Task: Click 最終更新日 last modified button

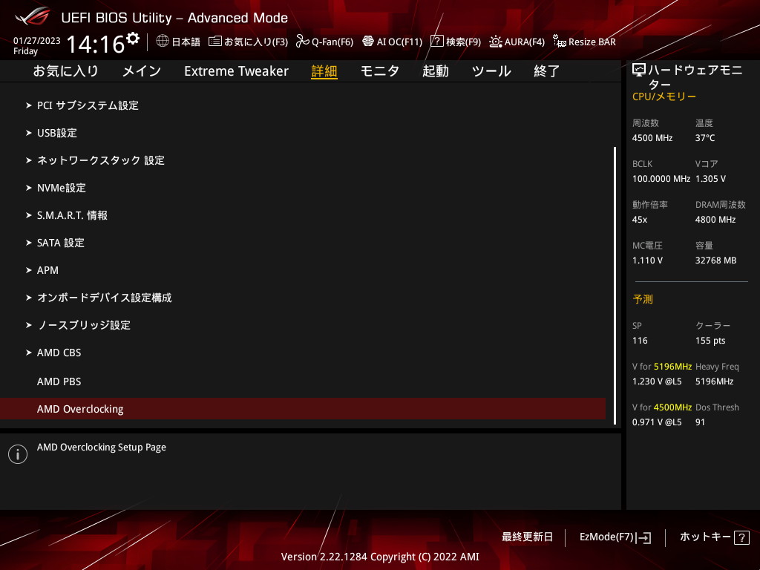Action: 527,537
